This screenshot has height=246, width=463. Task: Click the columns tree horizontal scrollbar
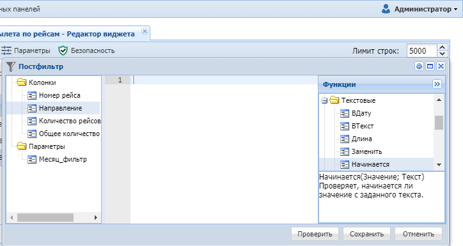click(54, 218)
